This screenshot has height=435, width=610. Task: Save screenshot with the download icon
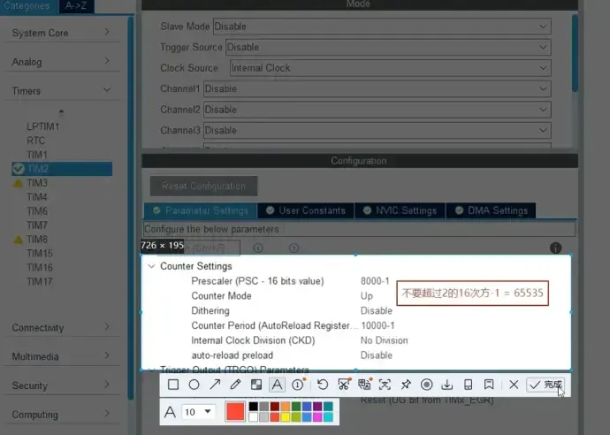point(447,385)
